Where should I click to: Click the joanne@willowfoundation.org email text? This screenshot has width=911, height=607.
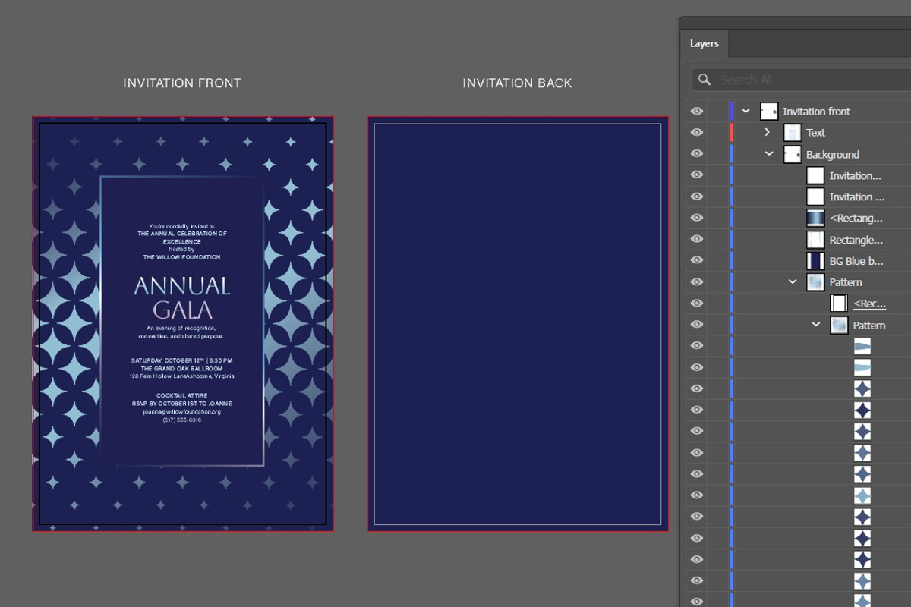click(x=182, y=412)
